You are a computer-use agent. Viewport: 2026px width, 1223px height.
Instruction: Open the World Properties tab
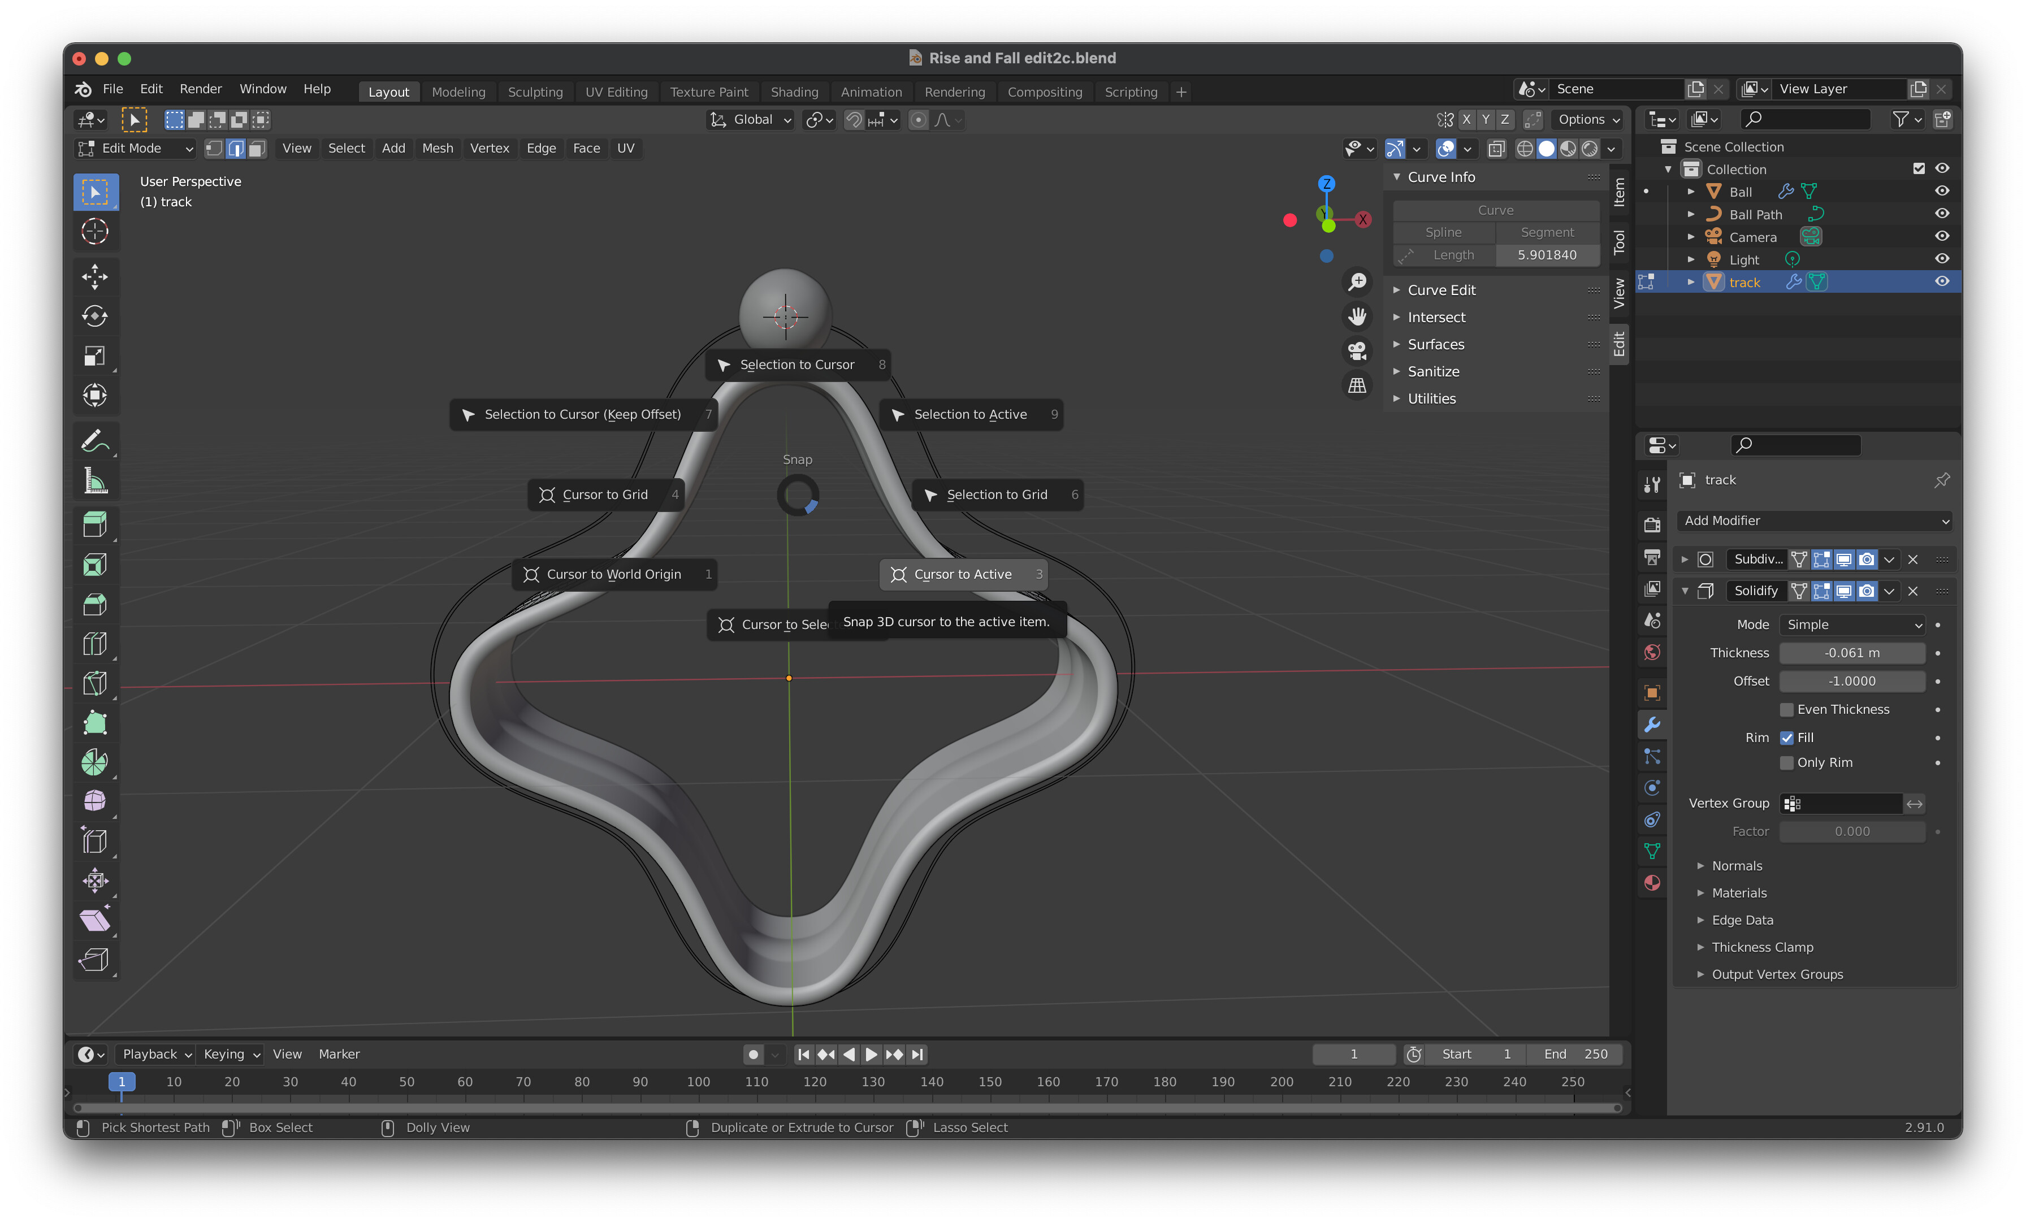click(x=1653, y=652)
